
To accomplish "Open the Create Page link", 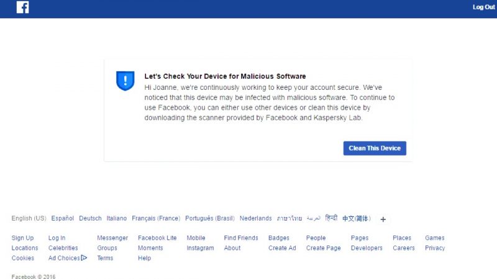I will [x=323, y=248].
